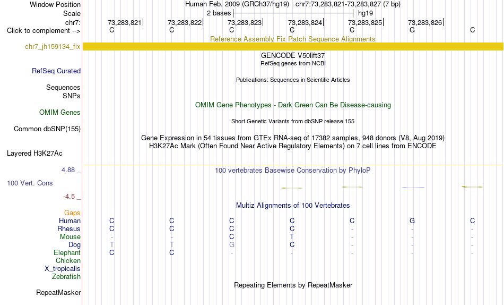Click the header 'Human Feb. 2009 (GRCh37/hg19)' text
The image size is (504, 305).
237,4
